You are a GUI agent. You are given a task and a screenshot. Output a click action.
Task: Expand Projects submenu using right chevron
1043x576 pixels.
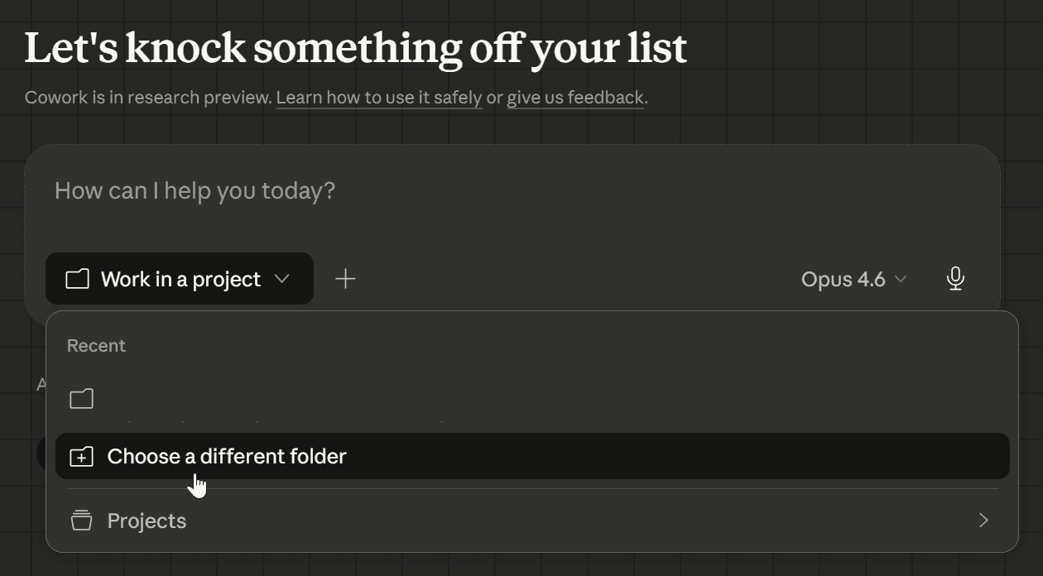click(983, 521)
